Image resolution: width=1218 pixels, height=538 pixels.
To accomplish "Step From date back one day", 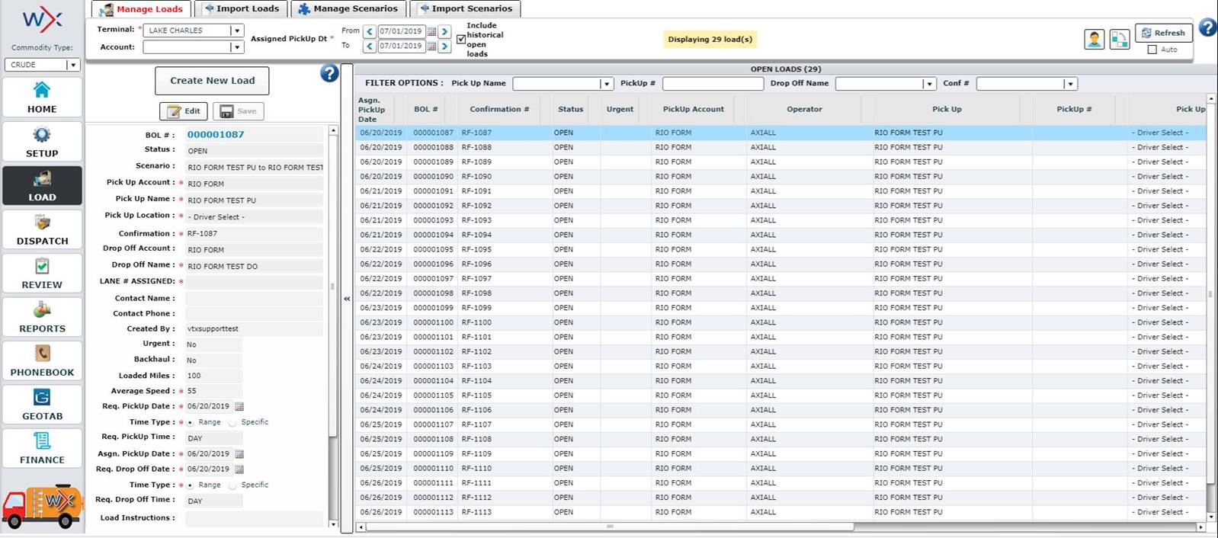I will [x=370, y=31].
